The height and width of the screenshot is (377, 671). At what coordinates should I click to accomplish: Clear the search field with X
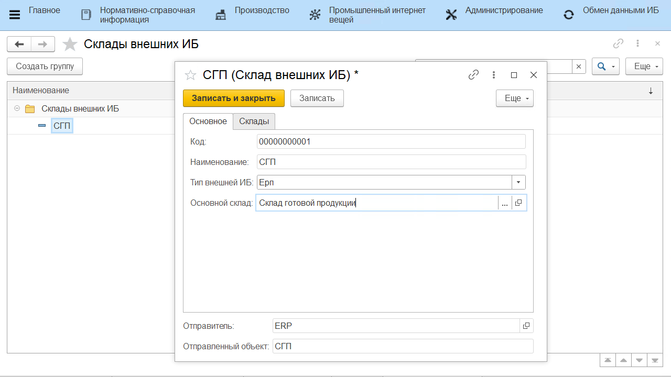pos(579,66)
